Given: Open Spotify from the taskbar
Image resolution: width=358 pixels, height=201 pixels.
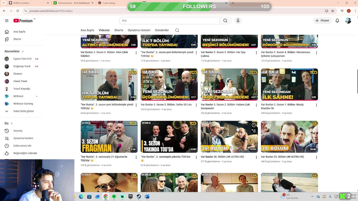Looking at the screenshot, I should [x=114, y=197].
